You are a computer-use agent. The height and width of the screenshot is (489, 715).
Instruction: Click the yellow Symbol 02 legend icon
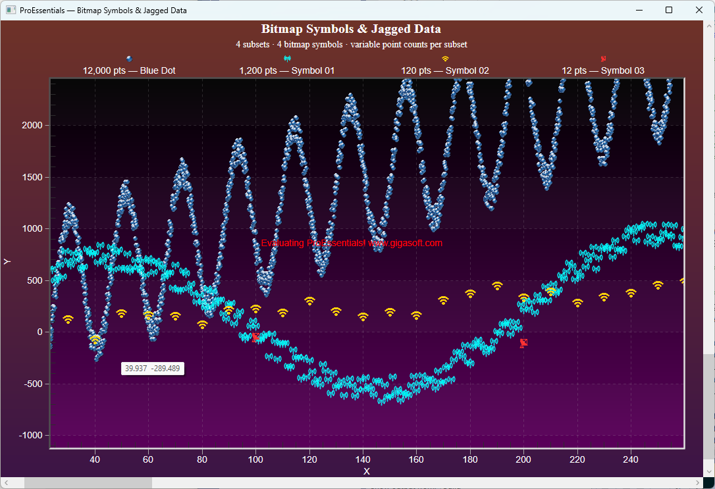(445, 59)
